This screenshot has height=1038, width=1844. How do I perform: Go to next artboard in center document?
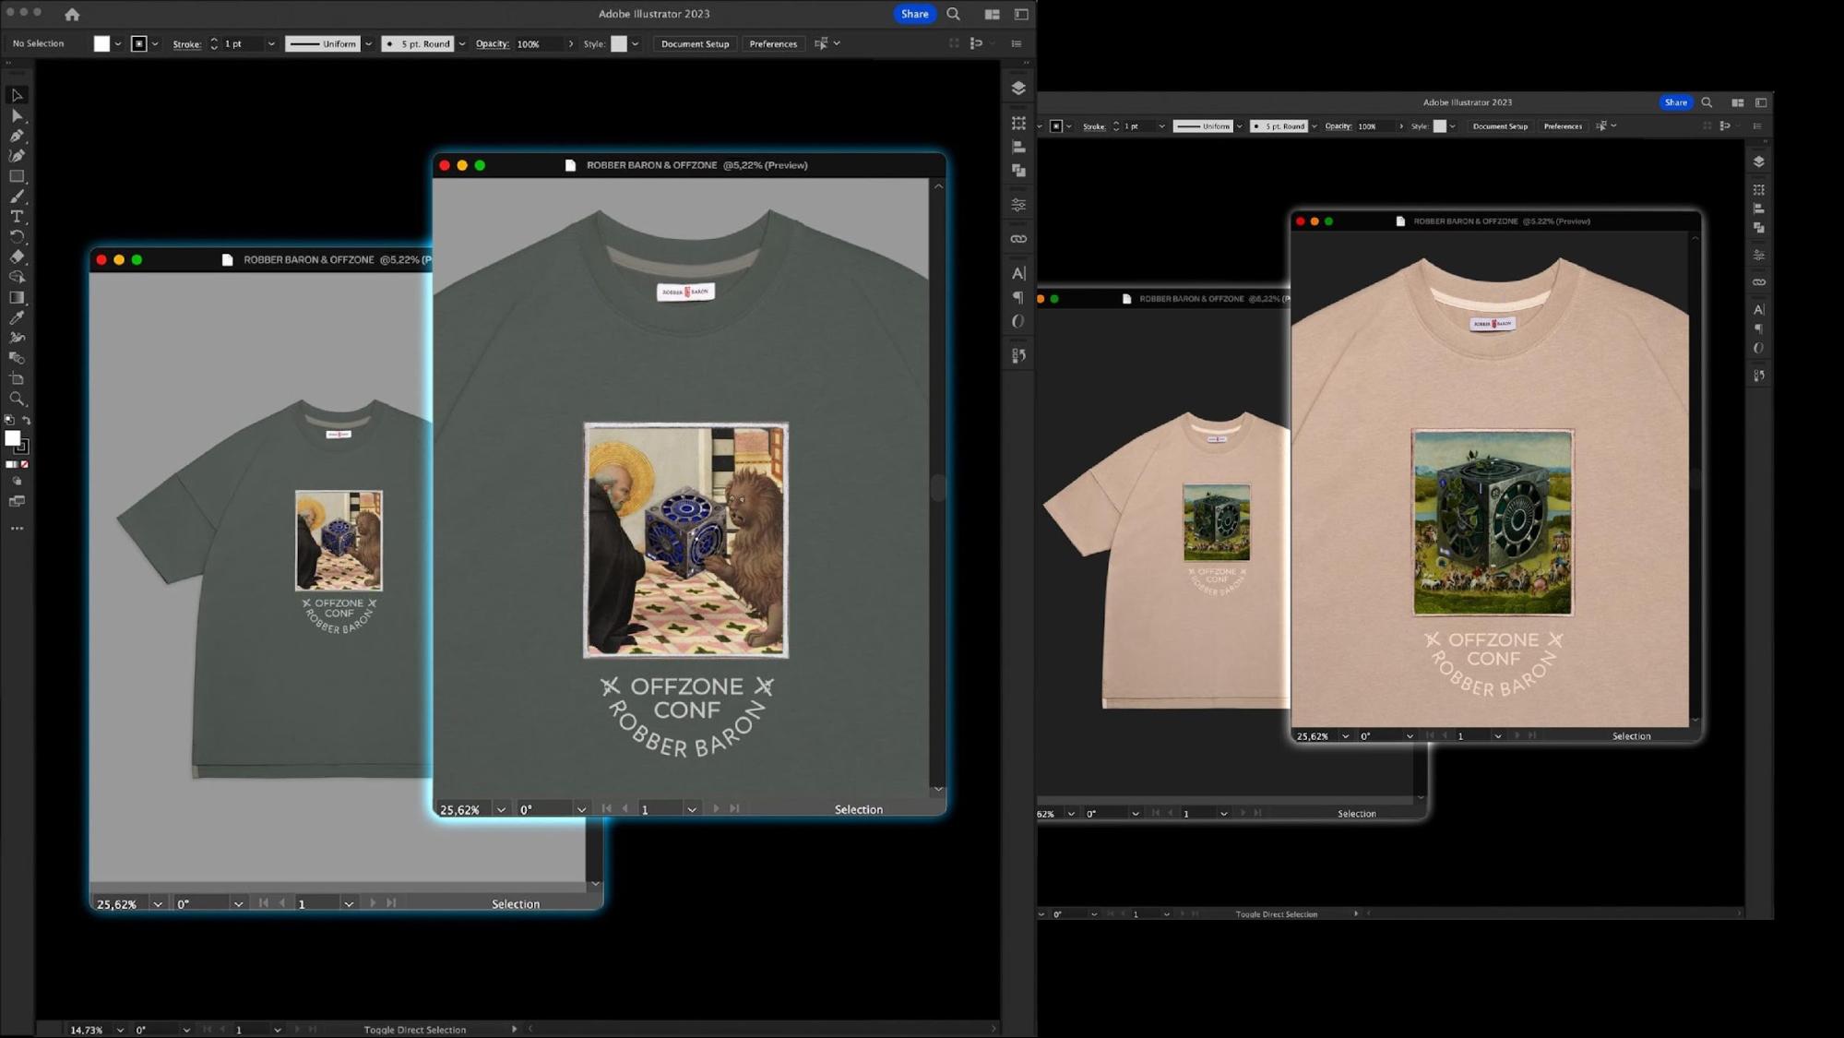click(716, 809)
